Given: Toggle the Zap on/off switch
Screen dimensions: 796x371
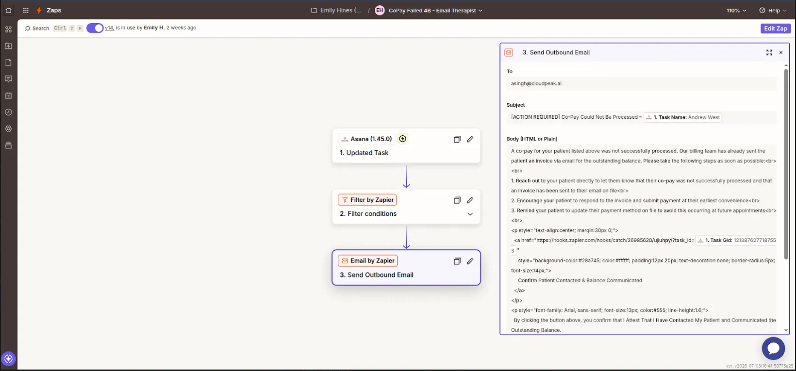Looking at the screenshot, I should tap(95, 28).
